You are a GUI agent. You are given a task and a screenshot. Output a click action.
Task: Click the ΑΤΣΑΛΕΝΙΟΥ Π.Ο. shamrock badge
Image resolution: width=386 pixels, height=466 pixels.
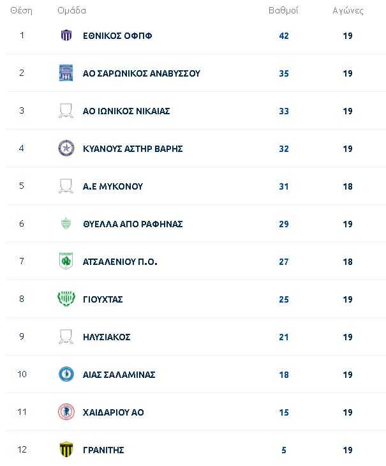point(66,261)
